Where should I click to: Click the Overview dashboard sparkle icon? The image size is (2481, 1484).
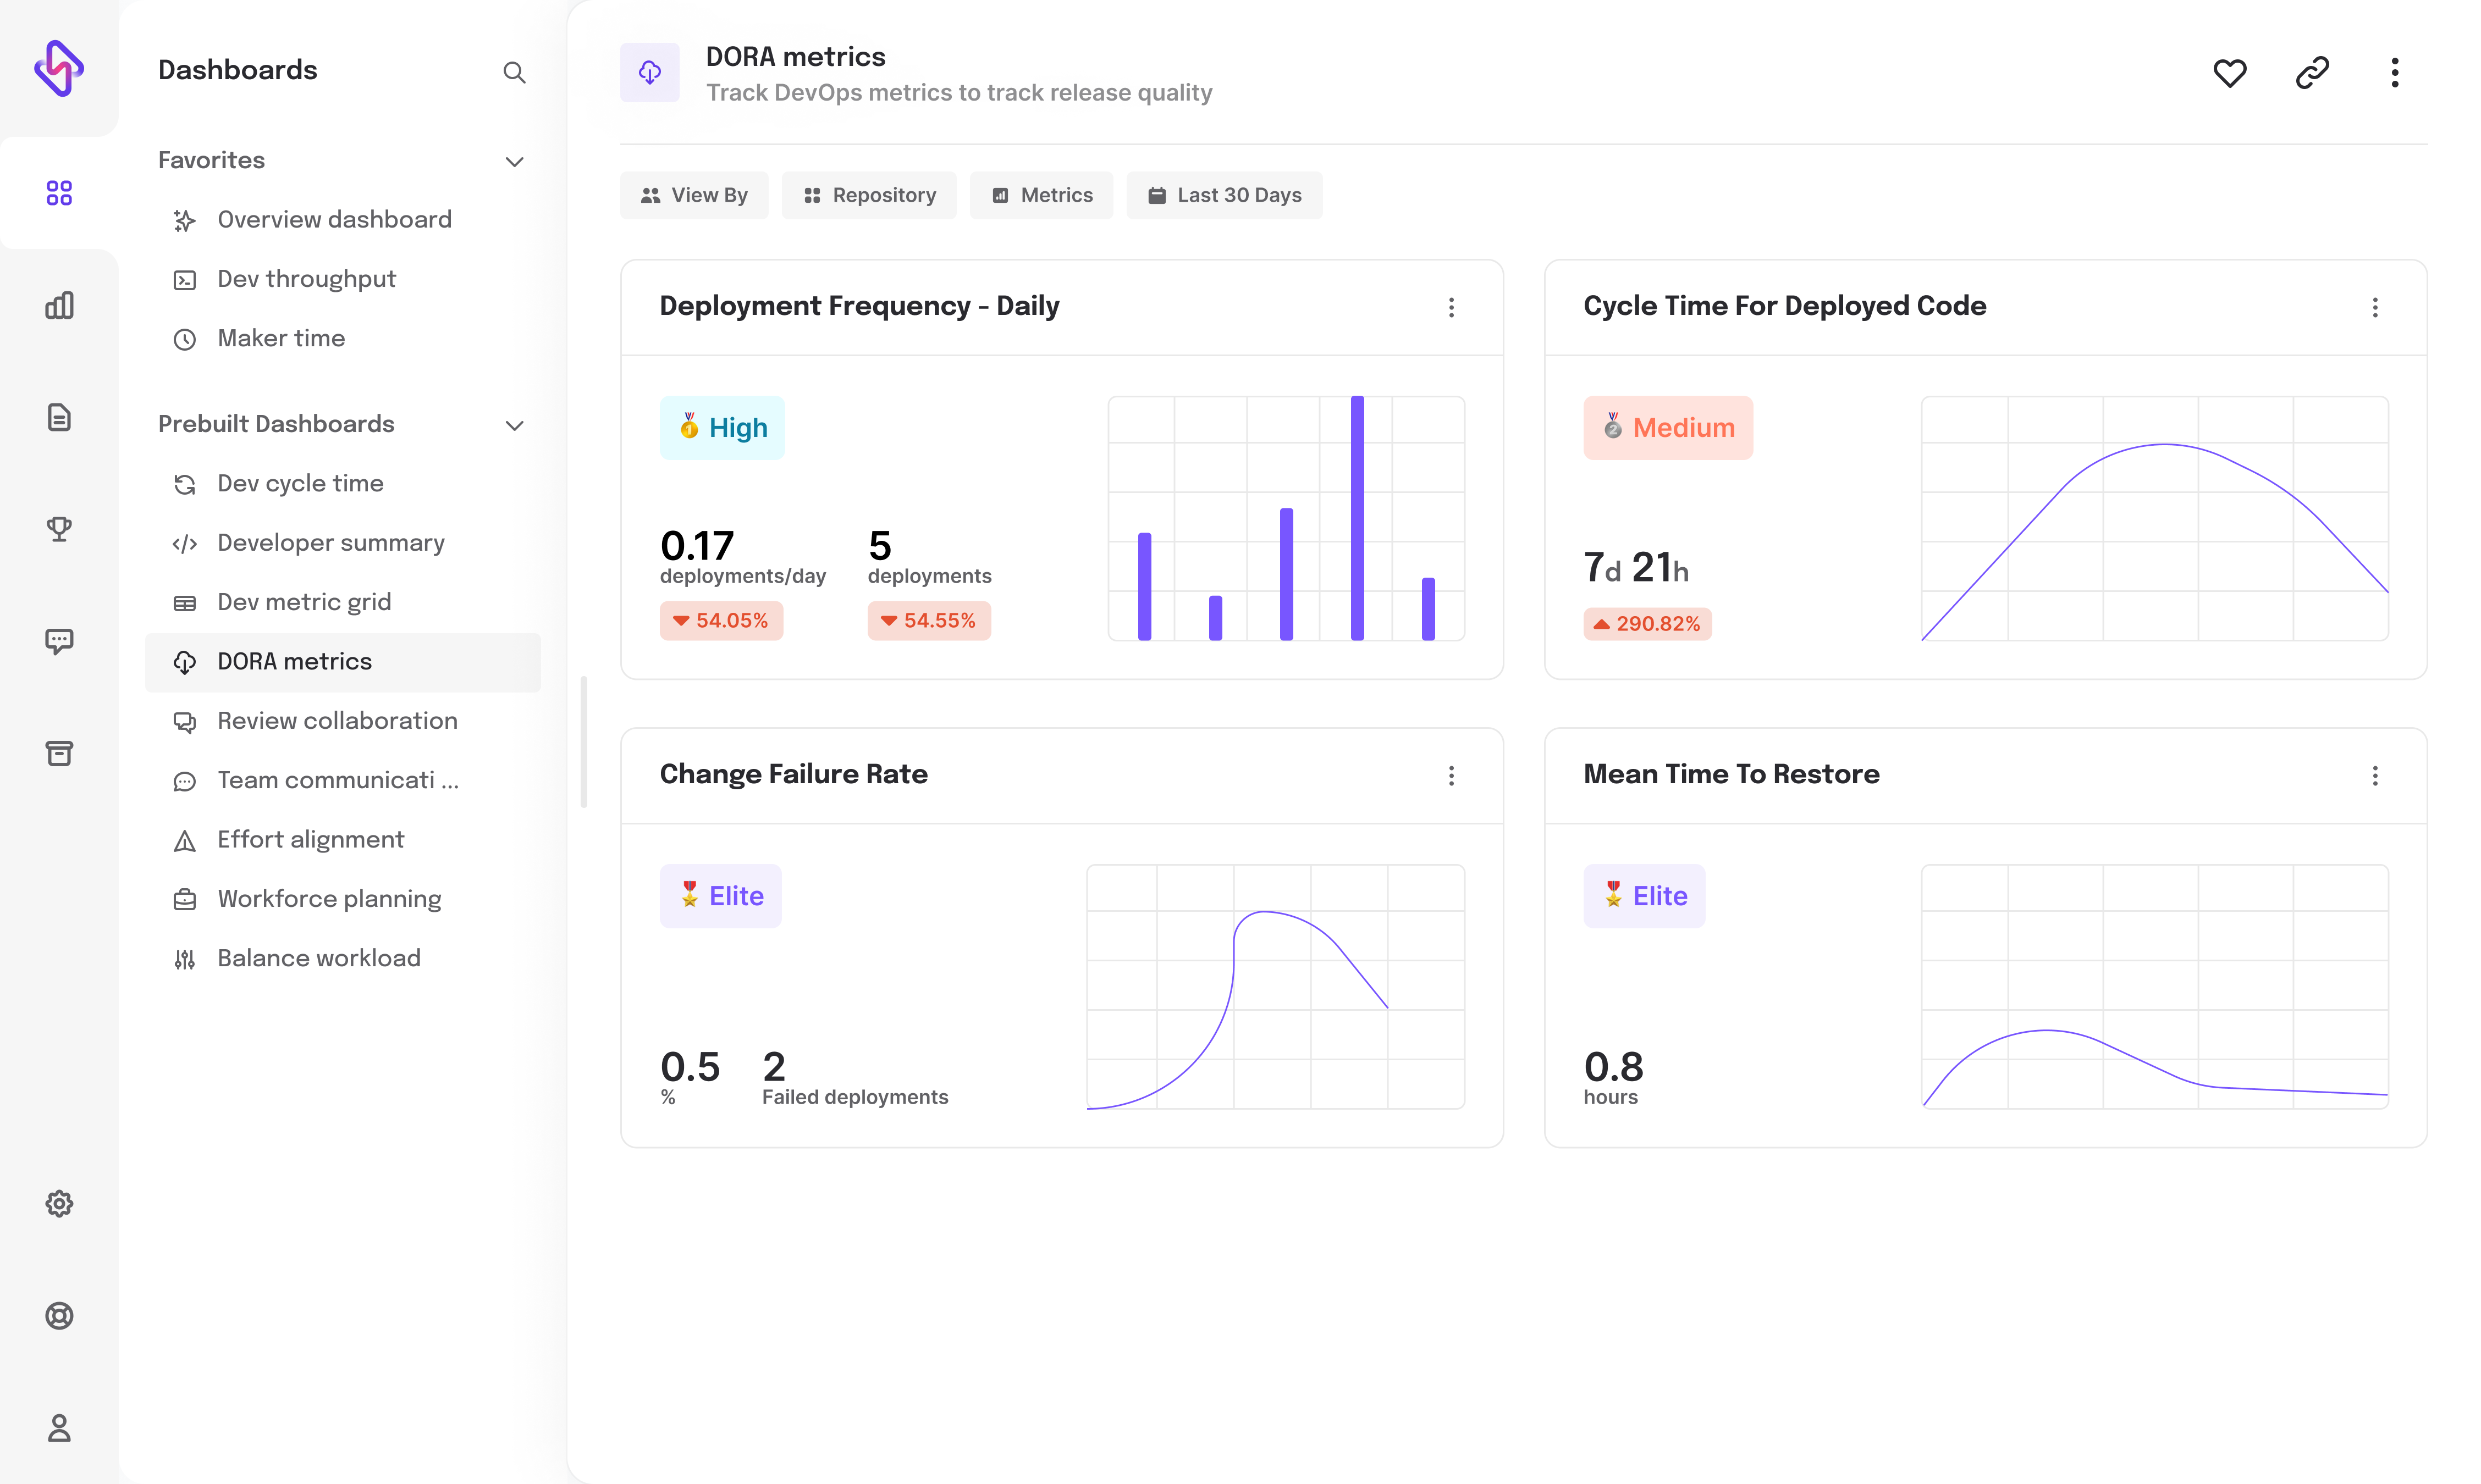tap(184, 220)
